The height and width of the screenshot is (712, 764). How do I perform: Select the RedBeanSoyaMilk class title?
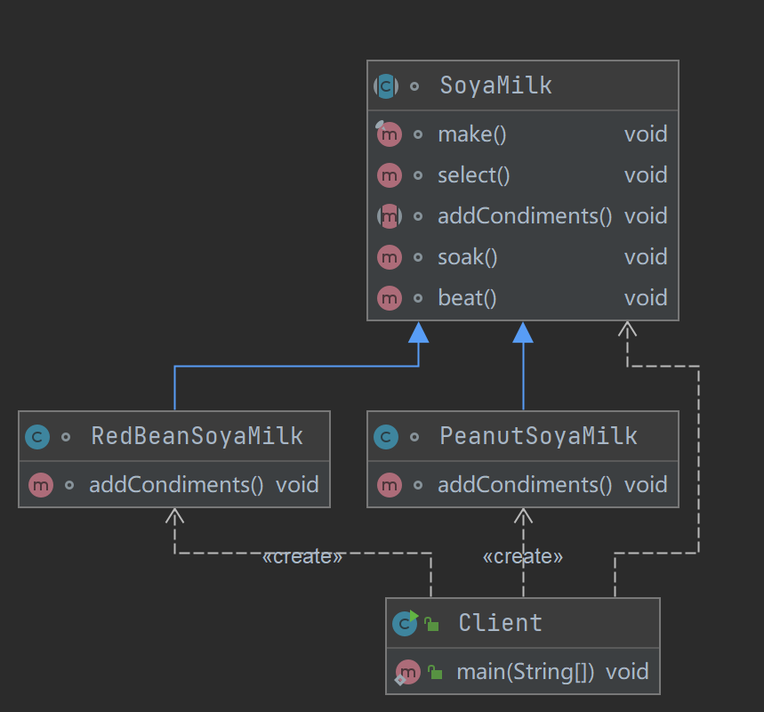click(x=197, y=436)
